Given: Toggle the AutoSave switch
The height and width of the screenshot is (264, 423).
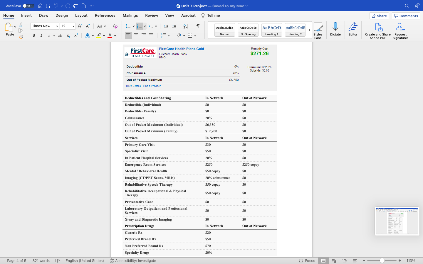Looking at the screenshot, I should coord(28,6).
